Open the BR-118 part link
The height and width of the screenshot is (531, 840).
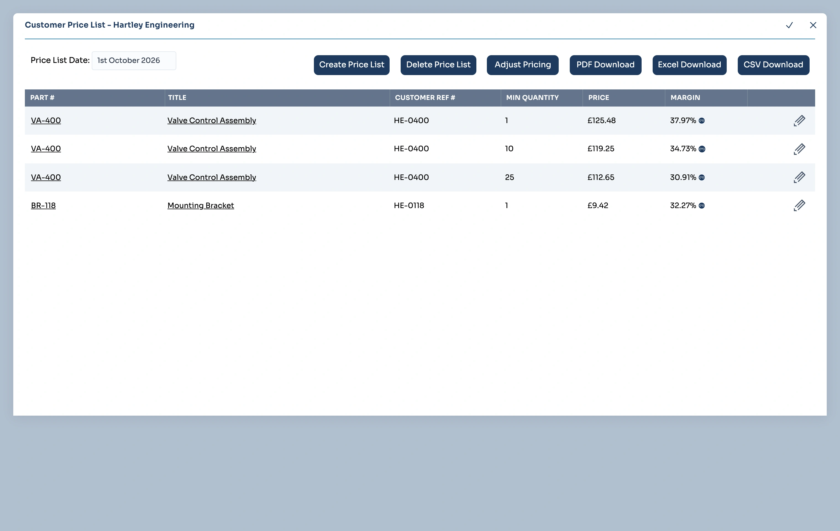pyautogui.click(x=43, y=206)
